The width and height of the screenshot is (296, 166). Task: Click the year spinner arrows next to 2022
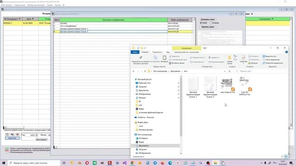tap(37, 135)
